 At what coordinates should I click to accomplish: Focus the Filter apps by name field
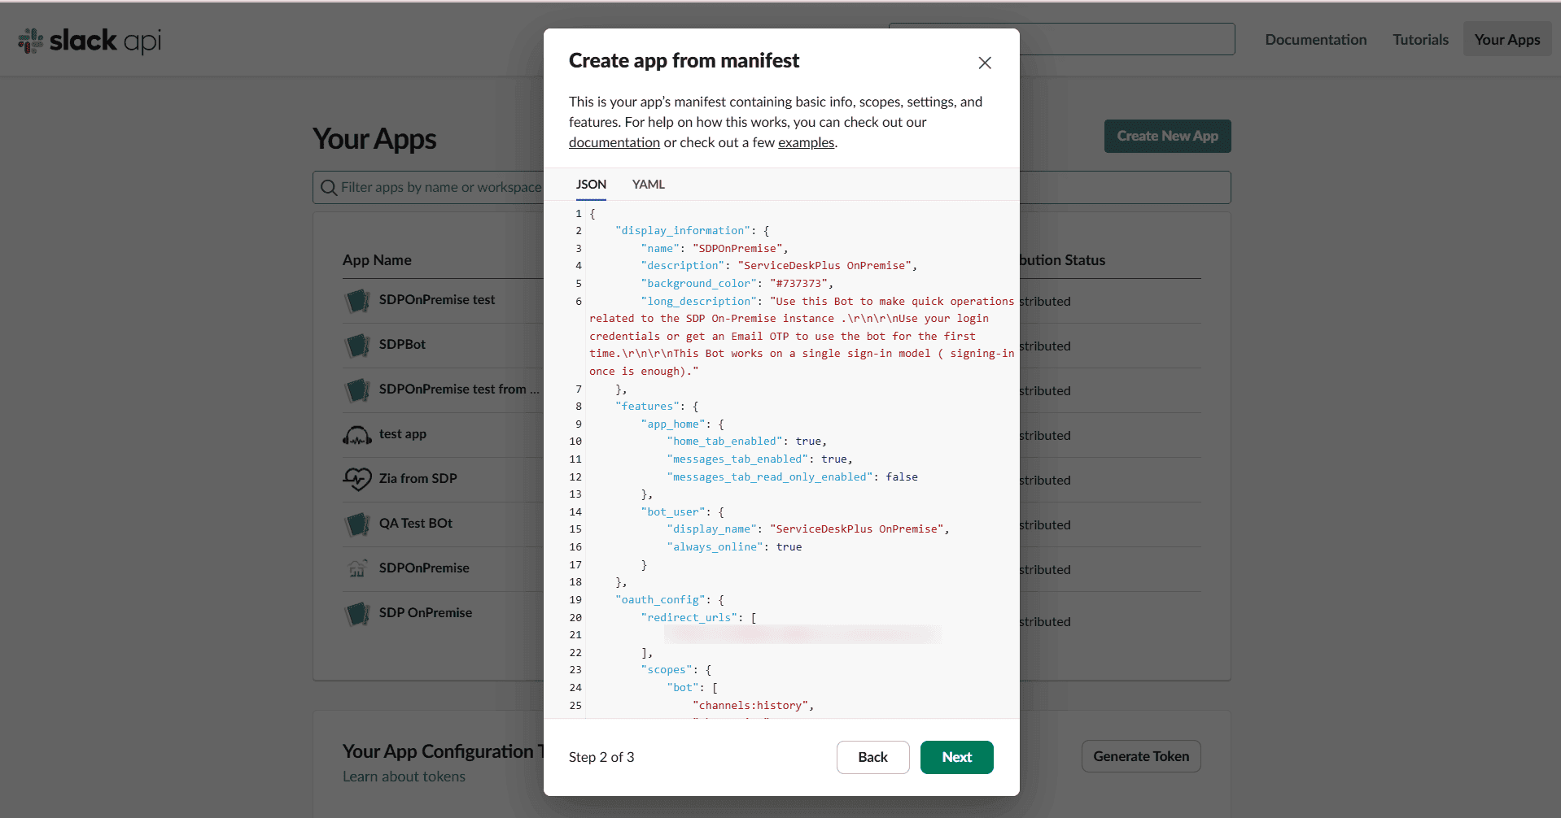439,188
